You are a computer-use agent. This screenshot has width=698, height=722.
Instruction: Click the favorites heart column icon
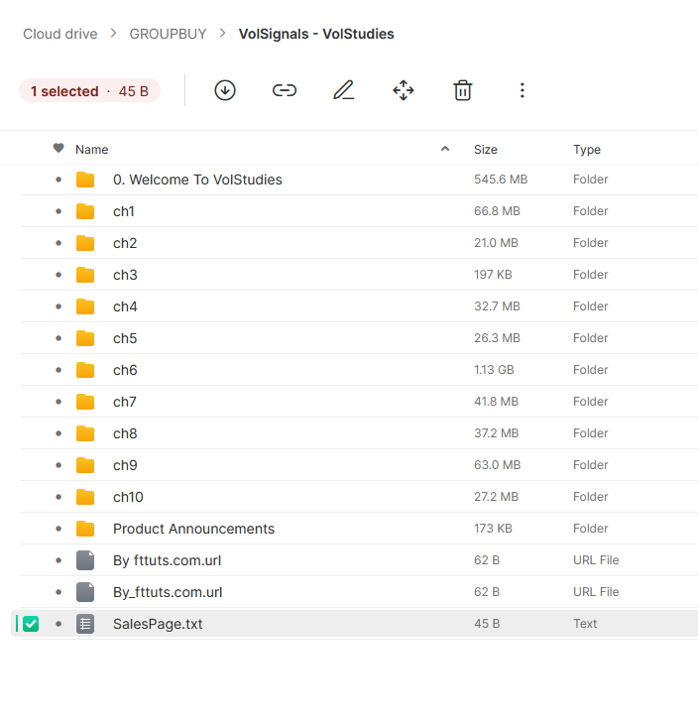point(58,149)
